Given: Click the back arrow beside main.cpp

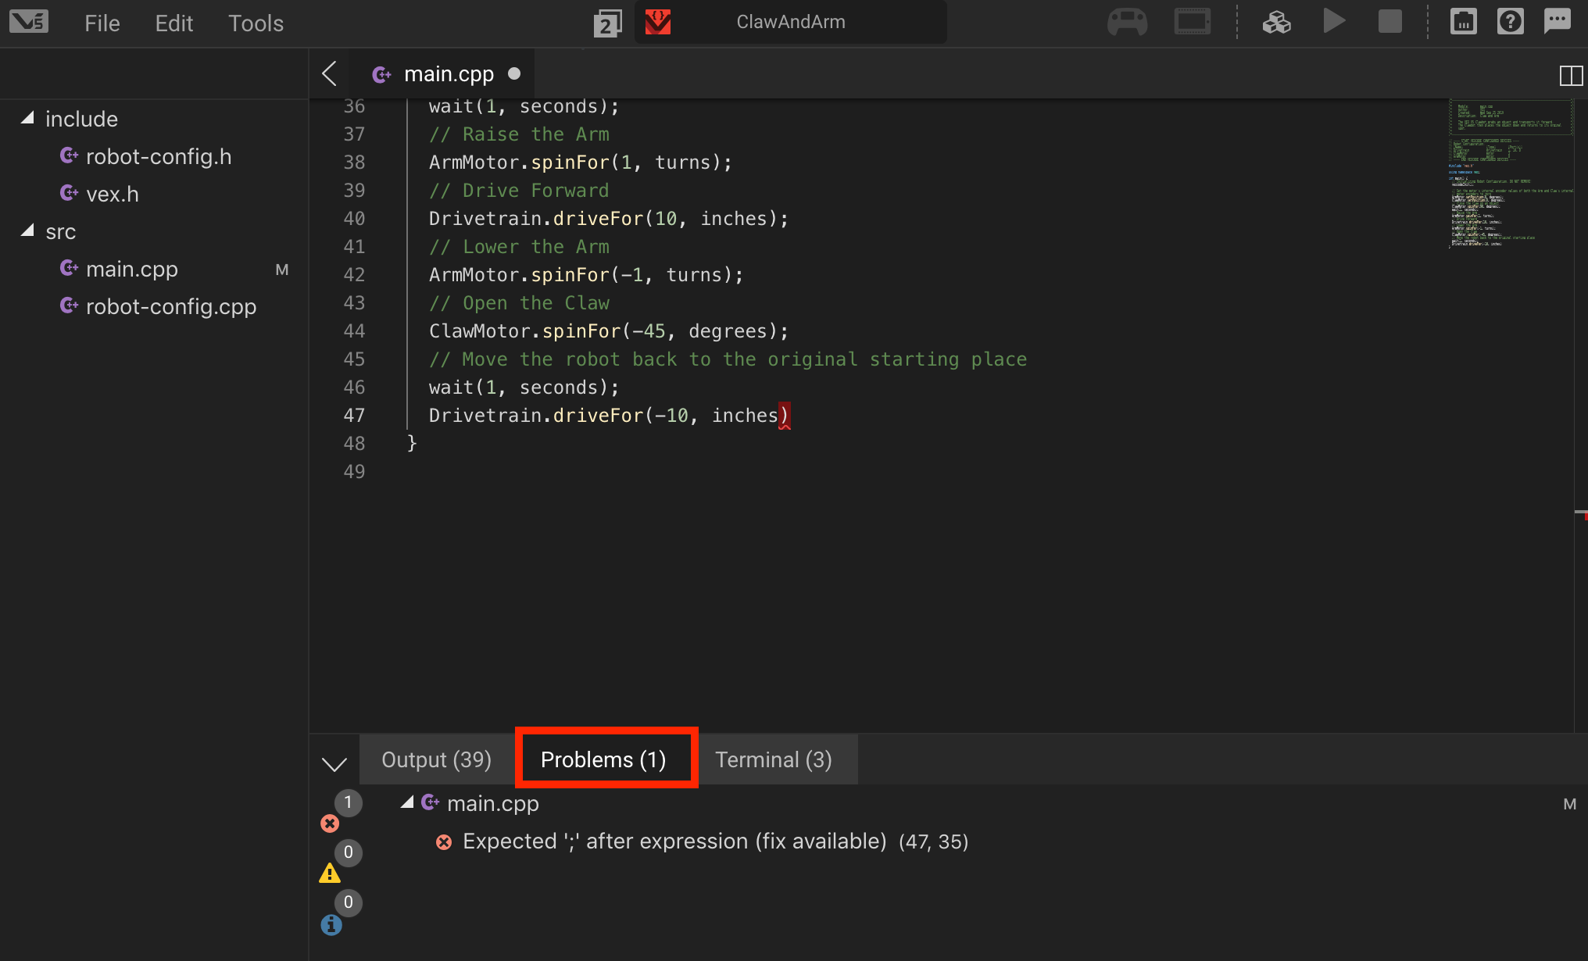Looking at the screenshot, I should click(x=328, y=73).
